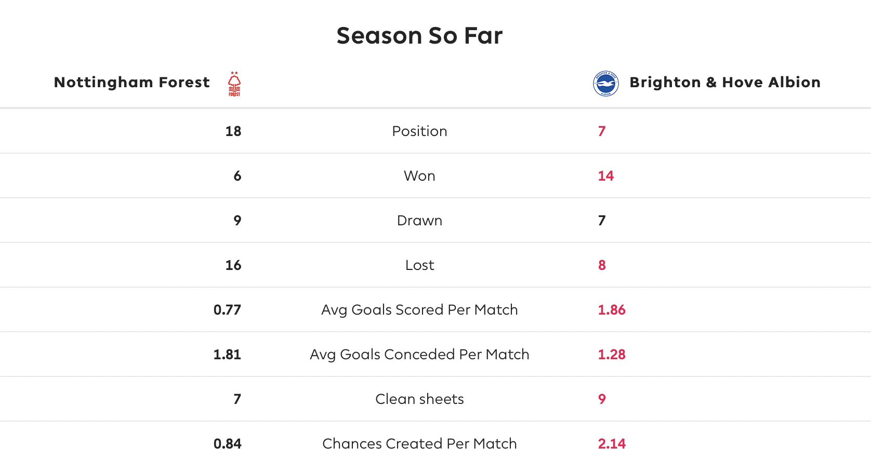Click the Clean sheets label

click(420, 399)
